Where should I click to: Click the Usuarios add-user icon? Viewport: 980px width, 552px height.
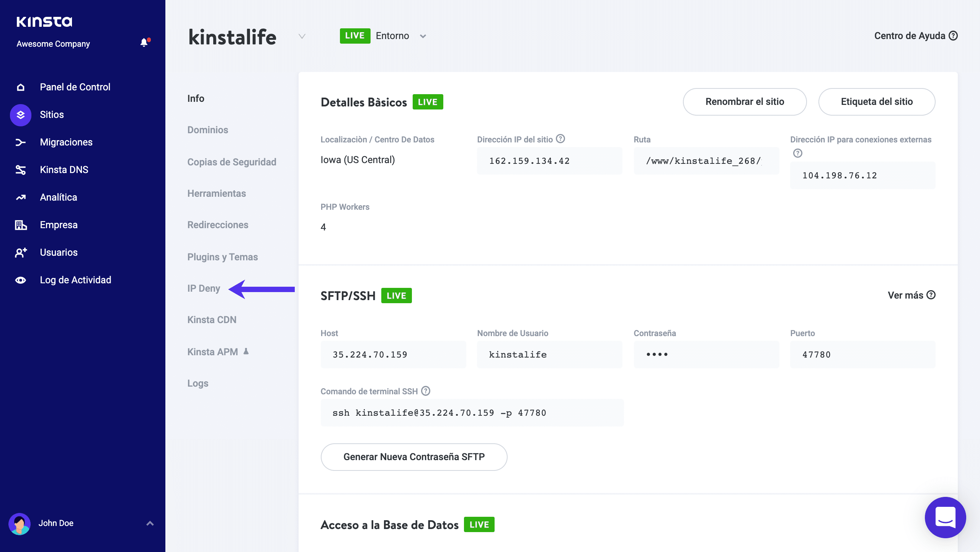(x=21, y=253)
